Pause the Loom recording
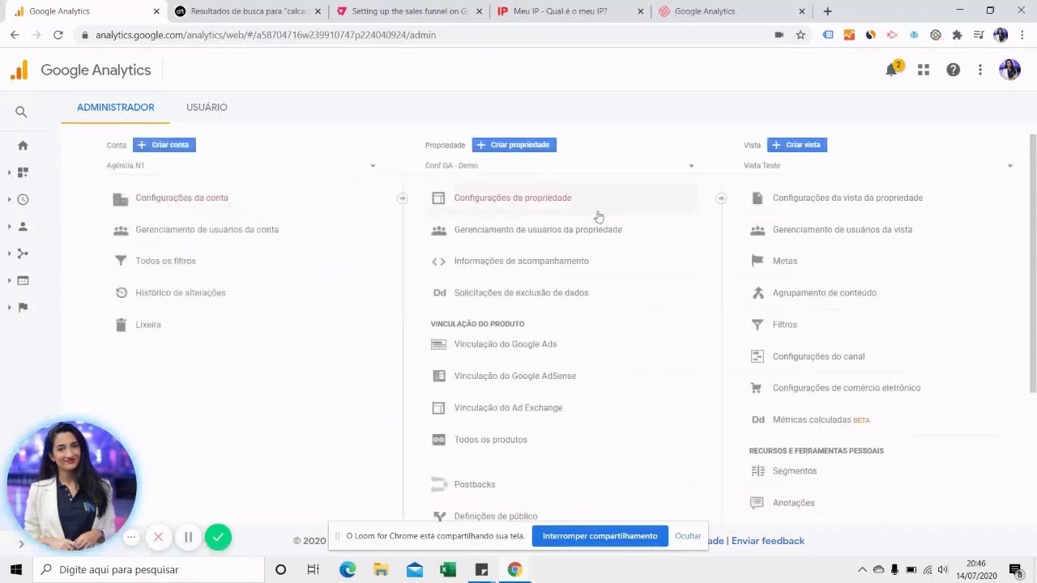1037x583 pixels. 188,537
